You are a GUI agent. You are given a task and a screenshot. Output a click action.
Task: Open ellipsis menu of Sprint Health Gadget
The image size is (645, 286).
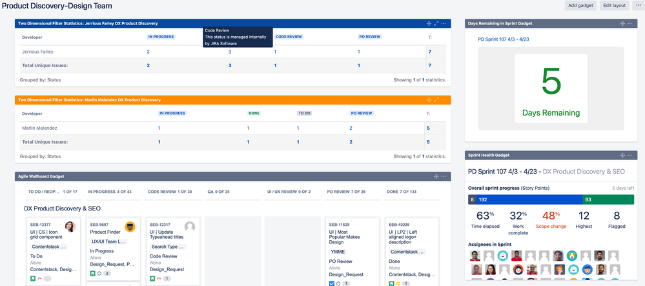point(630,155)
